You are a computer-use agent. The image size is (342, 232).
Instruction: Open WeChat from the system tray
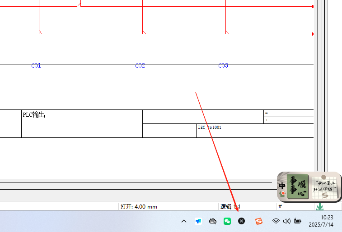pos(227,221)
